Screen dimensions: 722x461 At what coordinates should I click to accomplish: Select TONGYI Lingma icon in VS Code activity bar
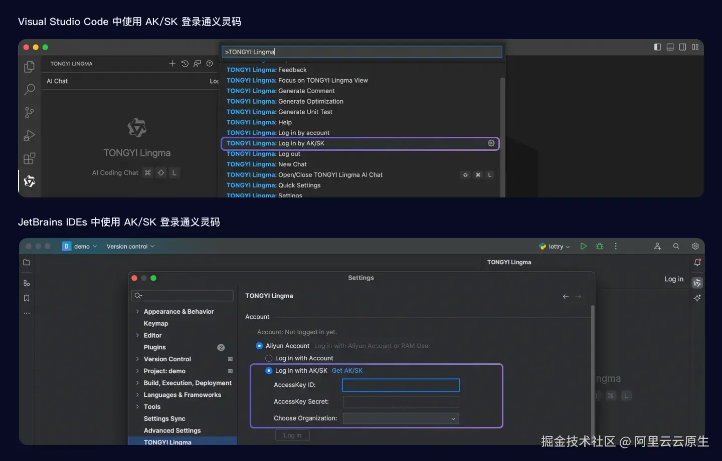click(30, 181)
